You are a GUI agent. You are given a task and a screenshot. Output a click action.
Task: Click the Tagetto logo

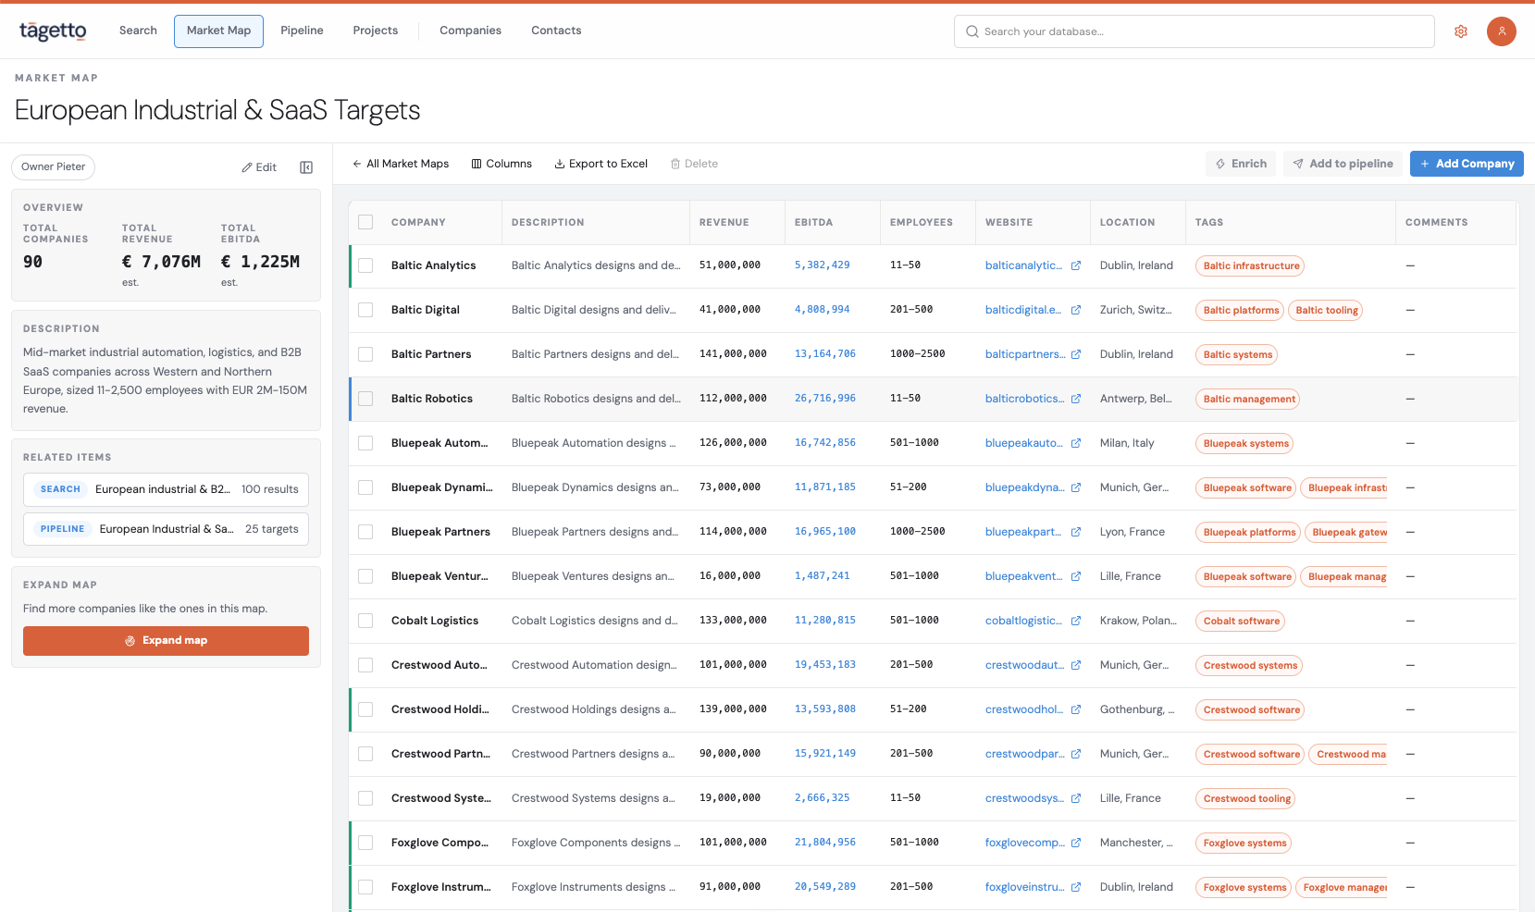point(53,31)
